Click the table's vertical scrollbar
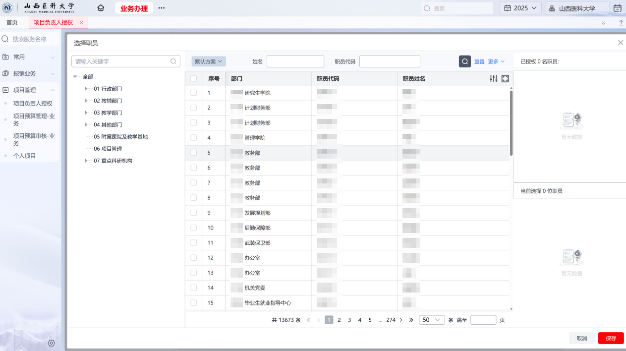 coord(511,123)
